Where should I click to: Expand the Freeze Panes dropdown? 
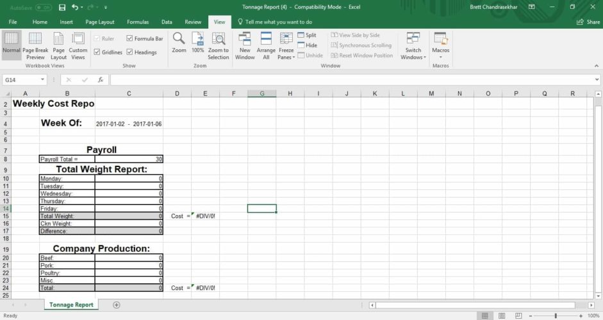286,45
